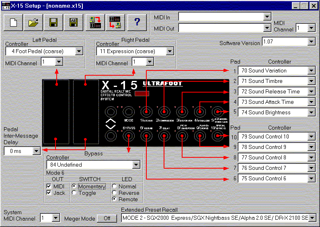
Task: Click the New file toolbar icon
Action: (x=13, y=23)
